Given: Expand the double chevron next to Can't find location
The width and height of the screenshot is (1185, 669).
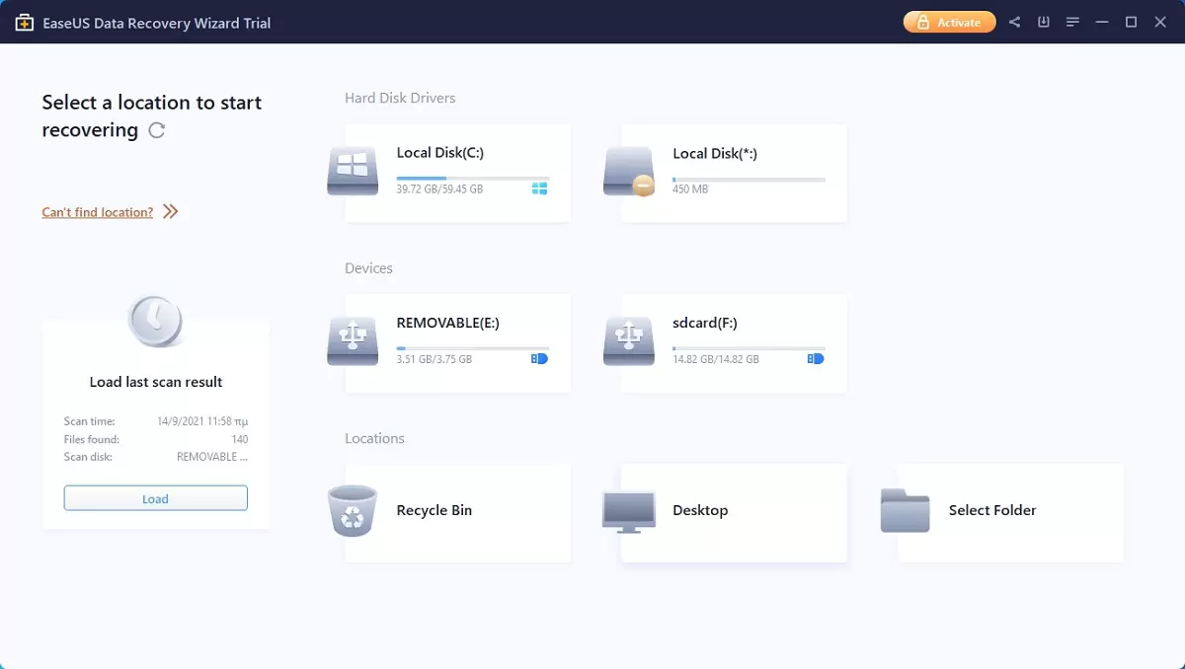Looking at the screenshot, I should click(171, 211).
